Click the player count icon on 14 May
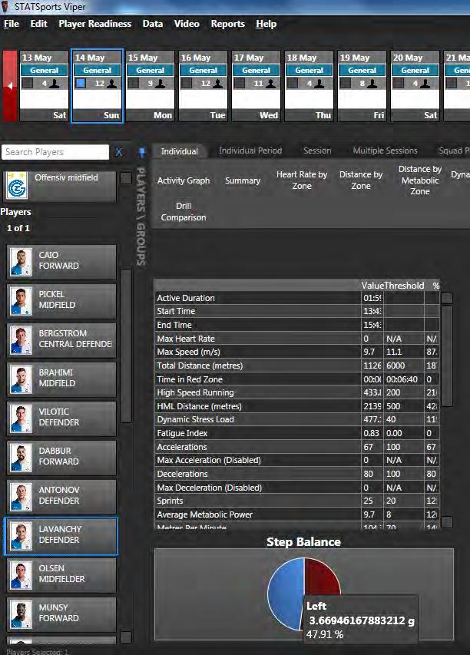 [x=111, y=84]
